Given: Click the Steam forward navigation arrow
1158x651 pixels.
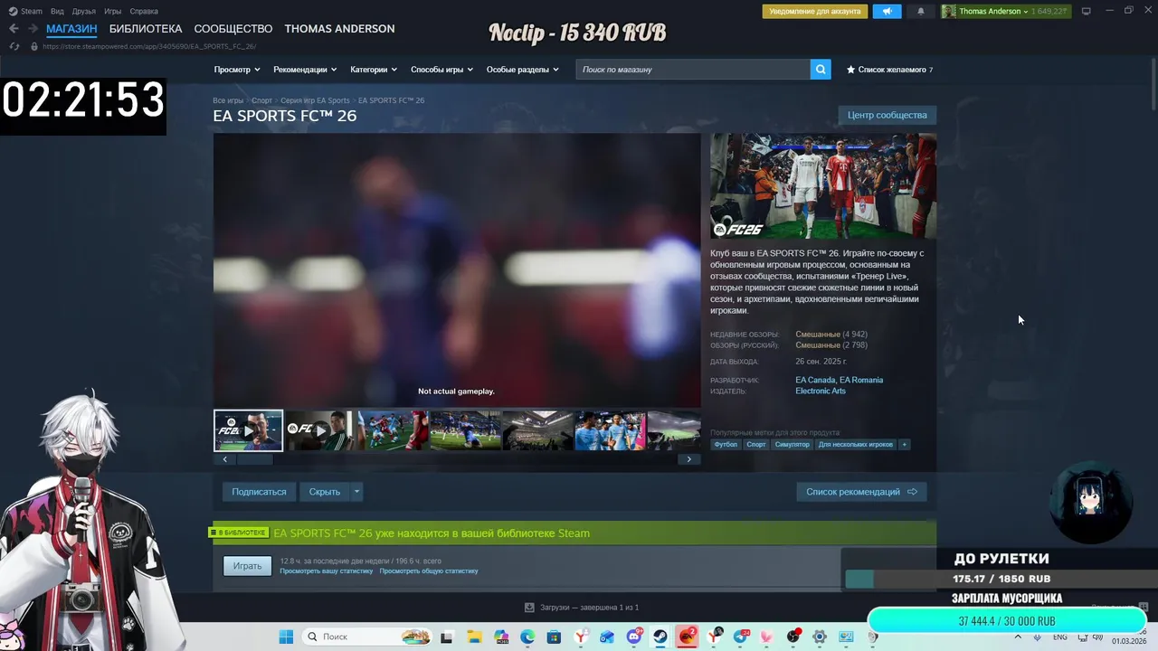Looking at the screenshot, I should tap(33, 29).
